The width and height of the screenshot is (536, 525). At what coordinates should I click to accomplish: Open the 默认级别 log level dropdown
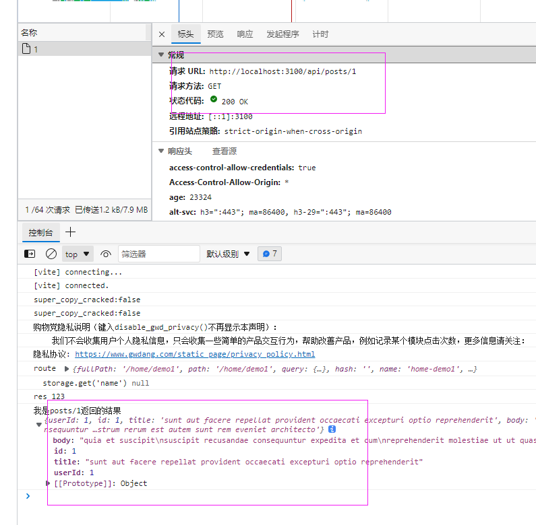(x=228, y=254)
